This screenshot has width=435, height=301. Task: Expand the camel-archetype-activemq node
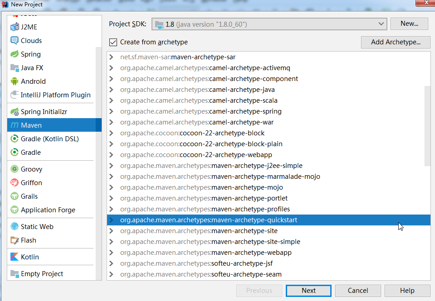[111, 68]
